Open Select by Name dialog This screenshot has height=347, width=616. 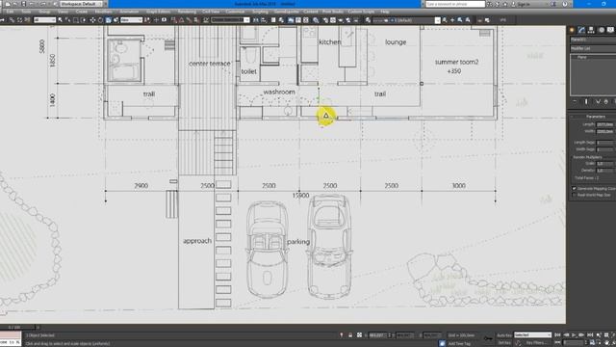point(67,20)
